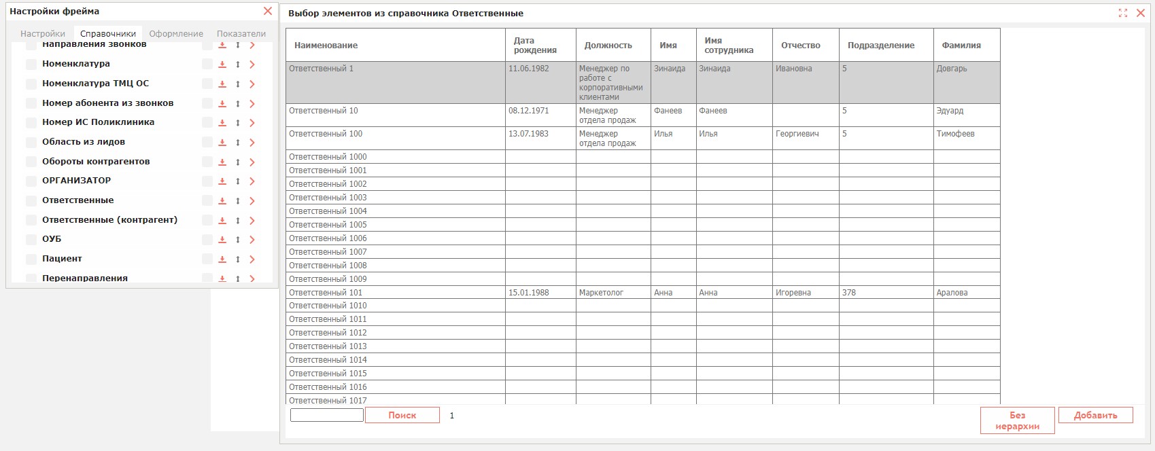Click the sort arrow beside Обороты контрагентов

pos(238,162)
